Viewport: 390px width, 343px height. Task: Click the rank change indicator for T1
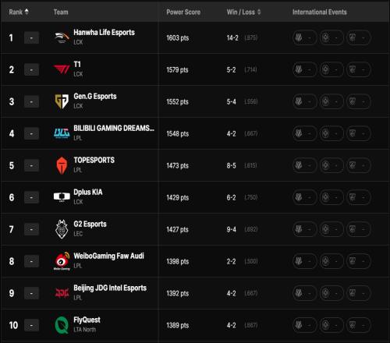tap(31, 69)
